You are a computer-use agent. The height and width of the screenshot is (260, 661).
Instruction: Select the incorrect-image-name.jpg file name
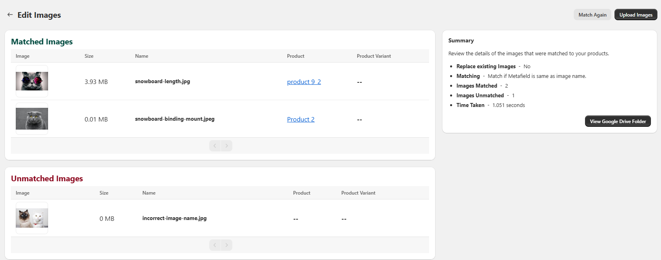click(174, 218)
